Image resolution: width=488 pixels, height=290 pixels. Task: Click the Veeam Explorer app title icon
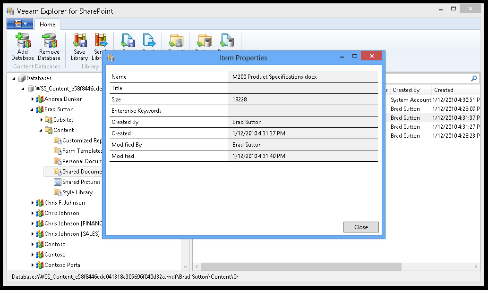(10, 11)
